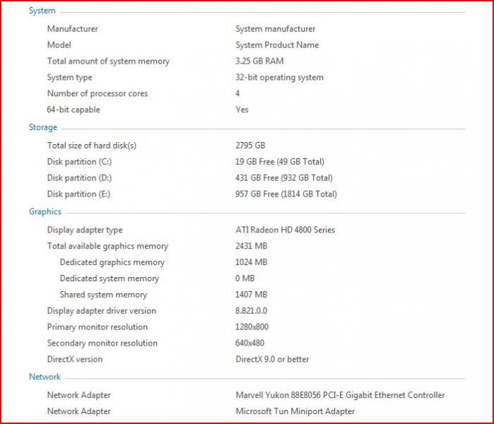
Task: Select the Primary monitor resolution 1280x800 value
Action: point(252,326)
